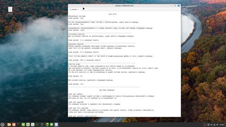Click "sudo pacman -Rns и название пакета"

coord(84,60)
